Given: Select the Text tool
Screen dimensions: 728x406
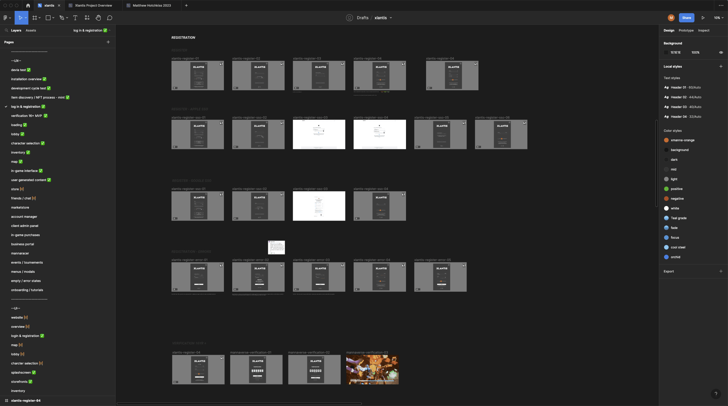Looking at the screenshot, I should click(75, 18).
